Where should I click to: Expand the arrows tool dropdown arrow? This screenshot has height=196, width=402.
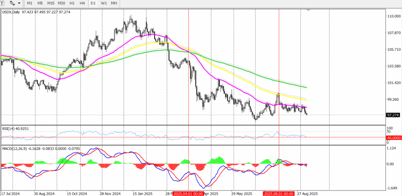click(x=20, y=3)
